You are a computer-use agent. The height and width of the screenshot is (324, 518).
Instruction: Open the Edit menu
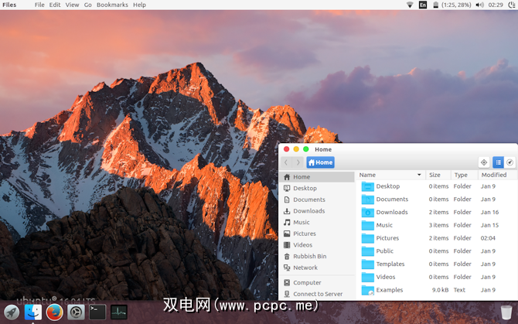[x=55, y=5]
